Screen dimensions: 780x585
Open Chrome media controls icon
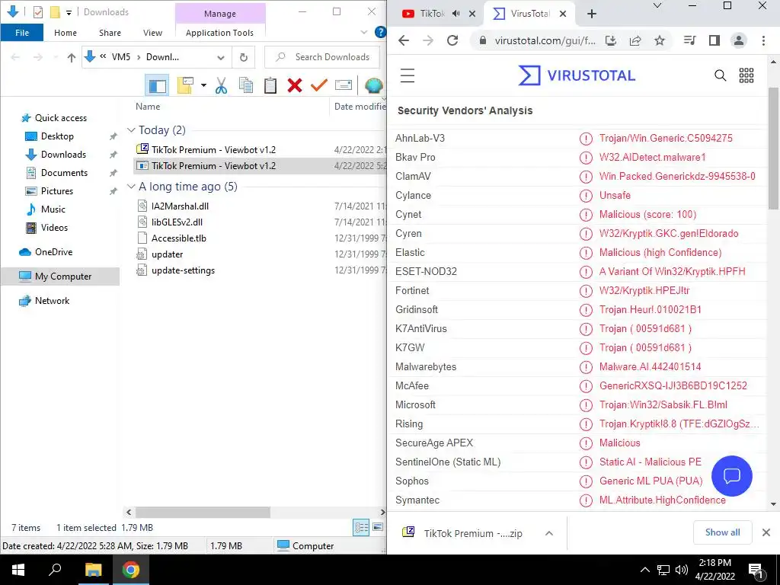pos(689,40)
